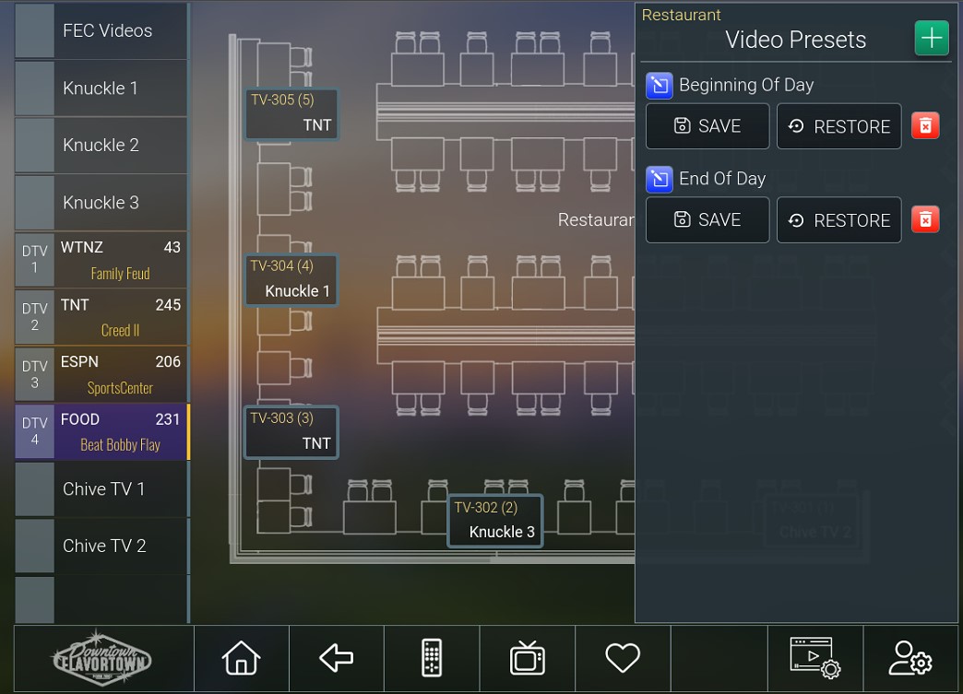Open favorites heart icon

[x=623, y=658]
